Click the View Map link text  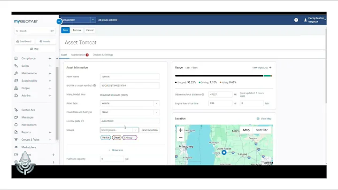pyautogui.click(x=266, y=119)
